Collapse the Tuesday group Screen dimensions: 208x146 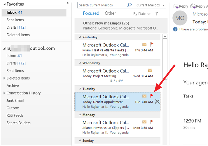tap(80, 89)
